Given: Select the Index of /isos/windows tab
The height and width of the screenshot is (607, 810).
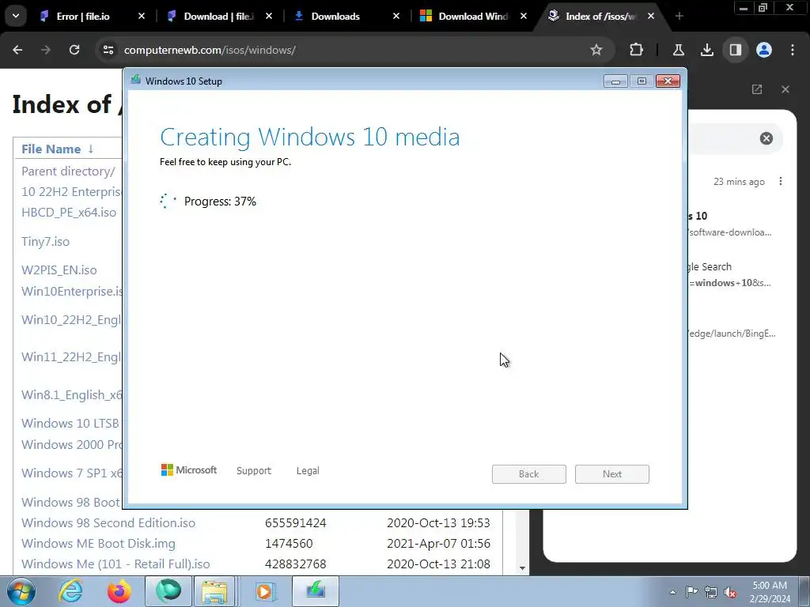Looking at the screenshot, I should (x=600, y=17).
